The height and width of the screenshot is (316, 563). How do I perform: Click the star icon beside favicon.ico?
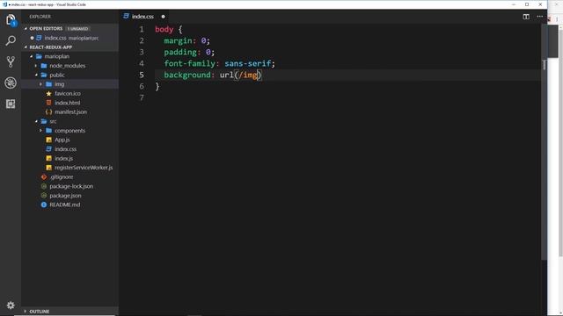pos(49,94)
